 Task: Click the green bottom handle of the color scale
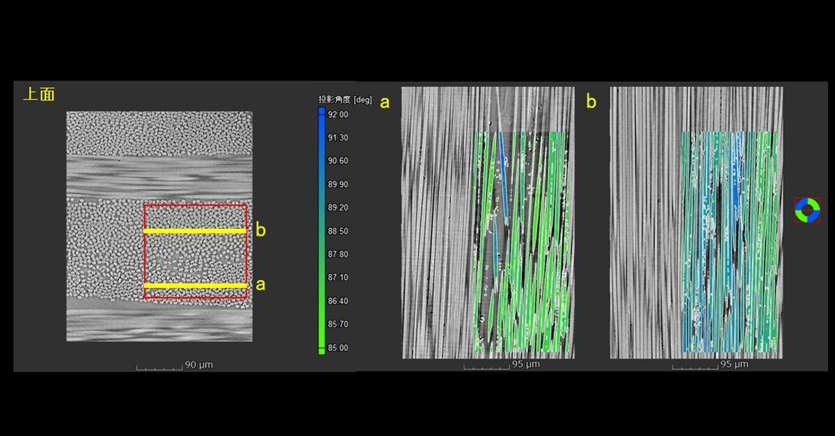click(321, 351)
